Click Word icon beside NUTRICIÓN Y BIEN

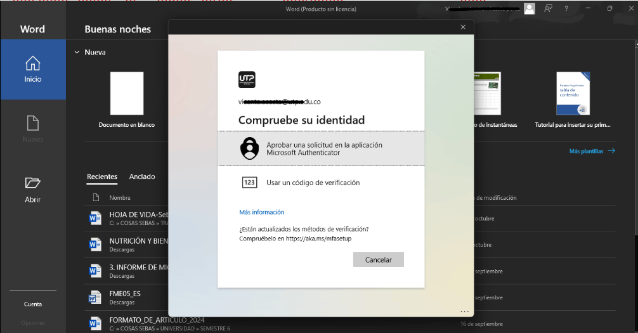click(95, 245)
